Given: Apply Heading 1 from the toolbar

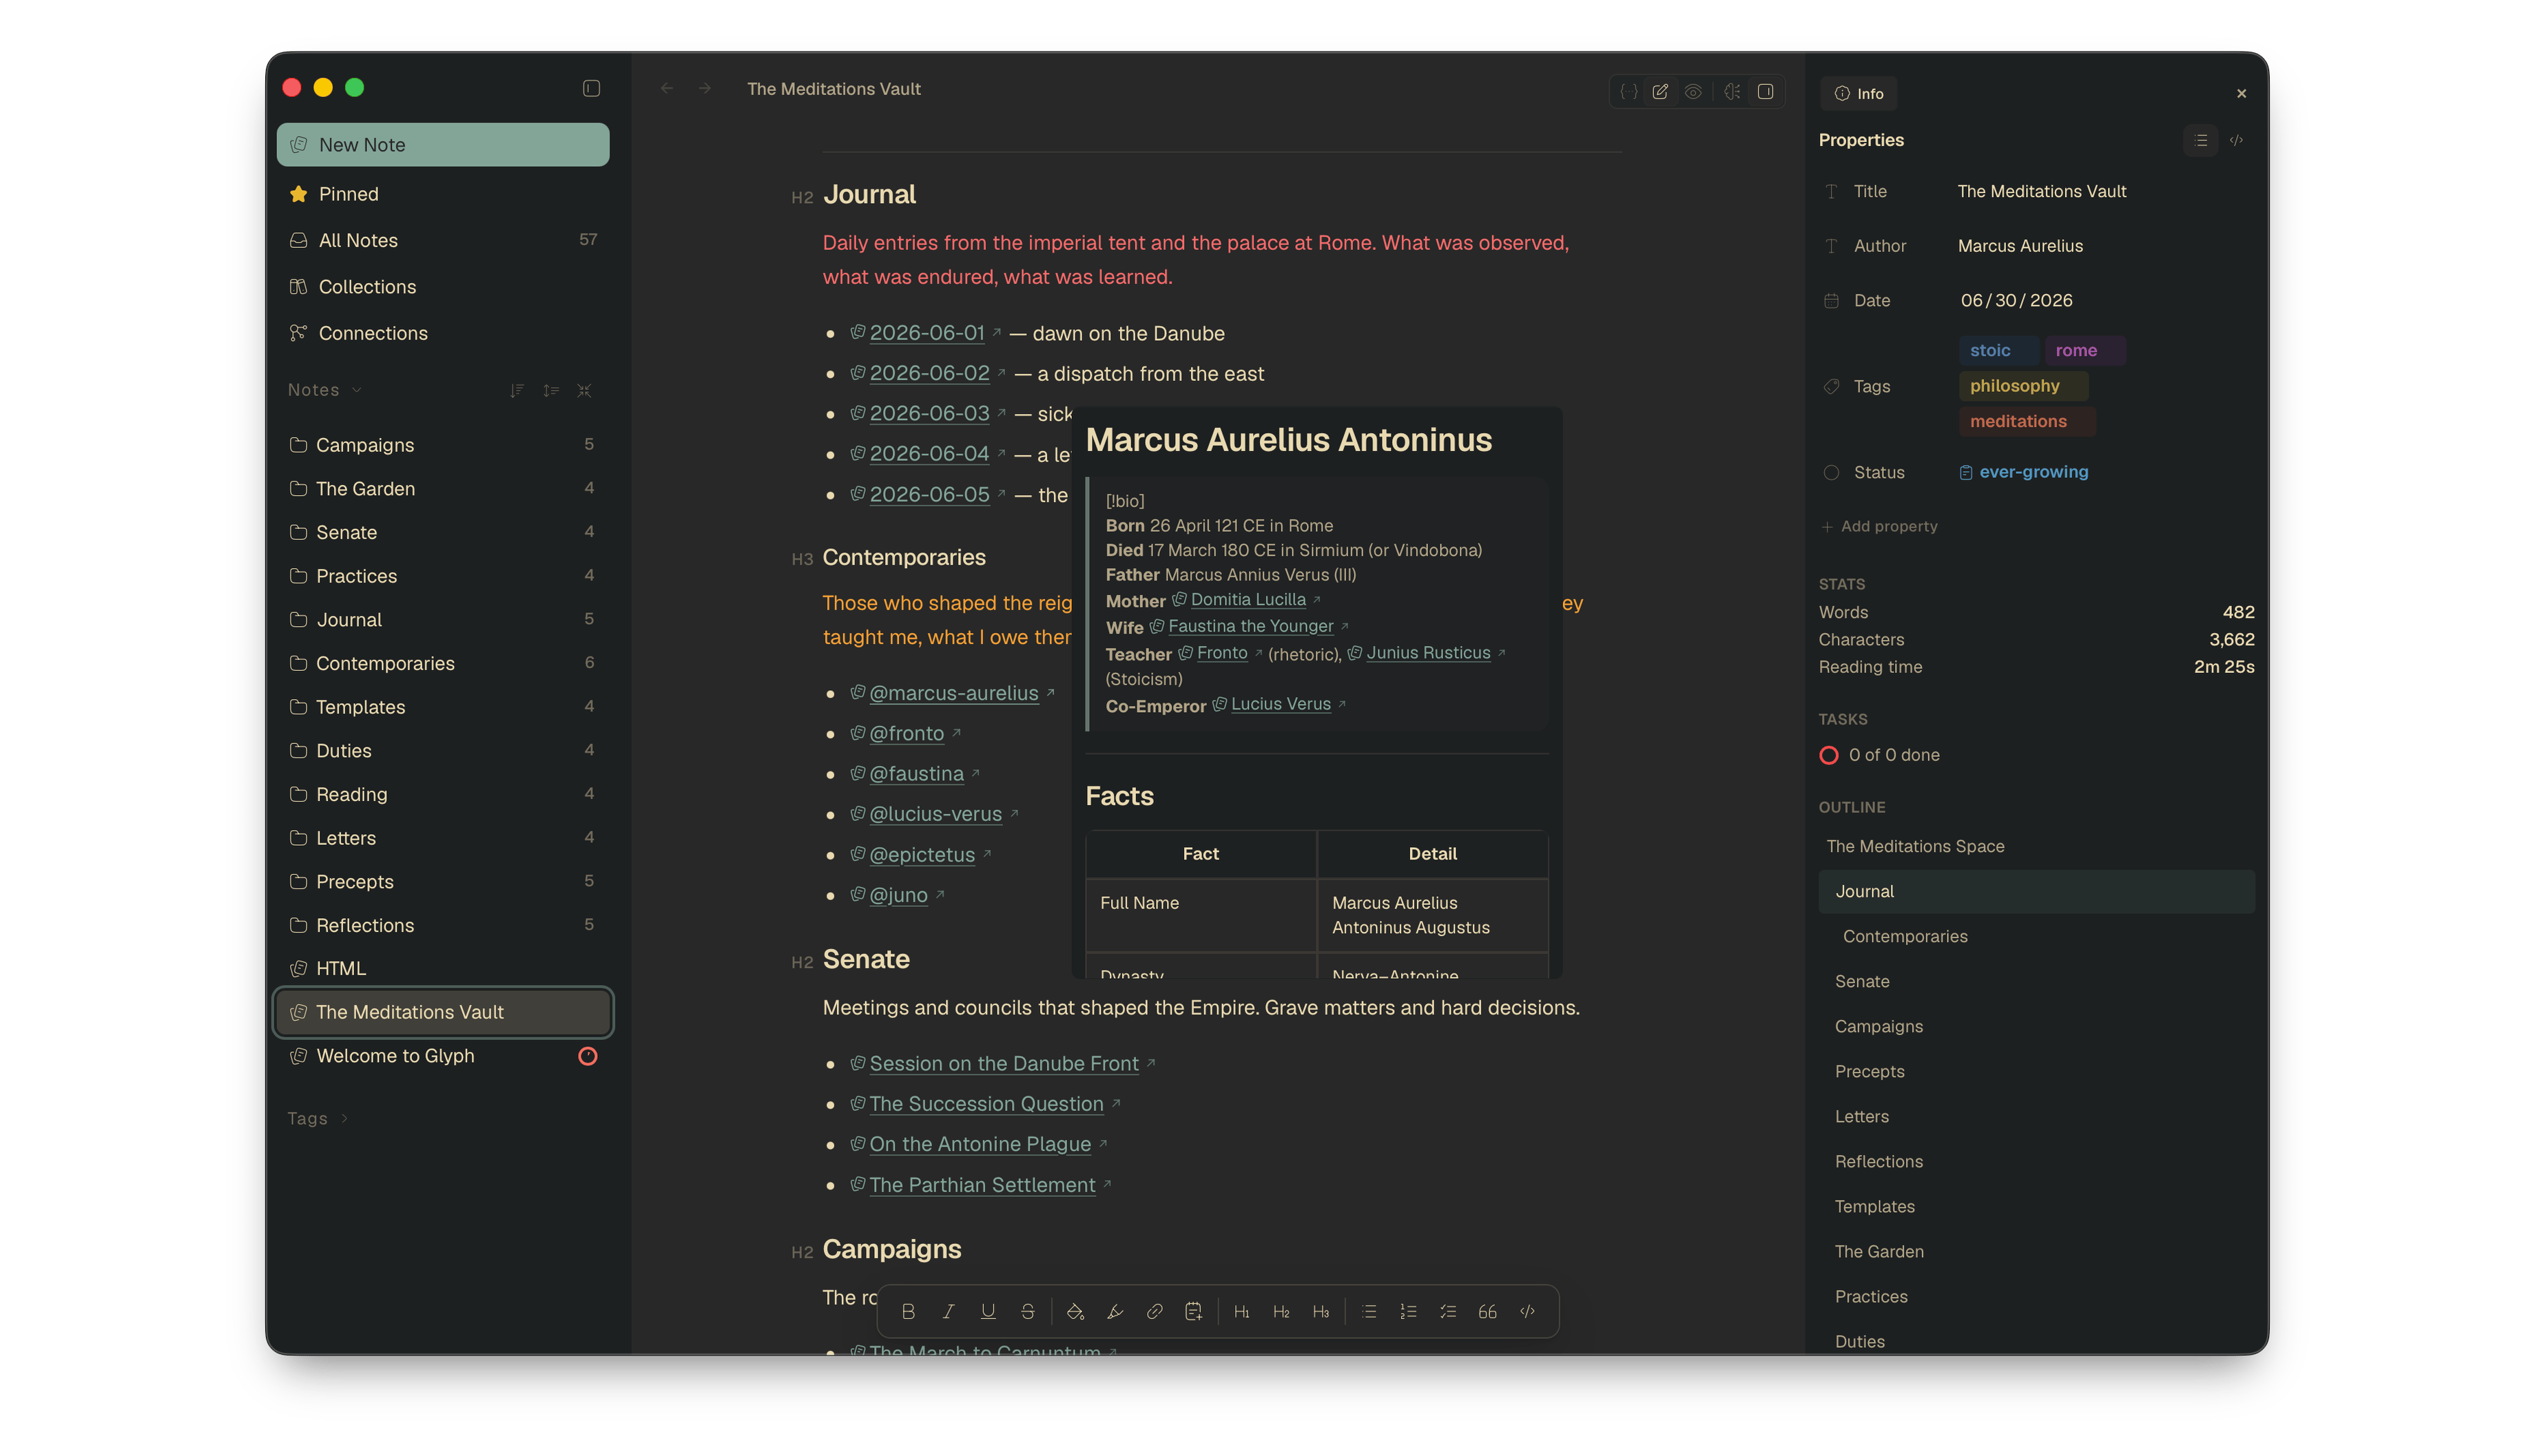Looking at the screenshot, I should (x=1241, y=1311).
